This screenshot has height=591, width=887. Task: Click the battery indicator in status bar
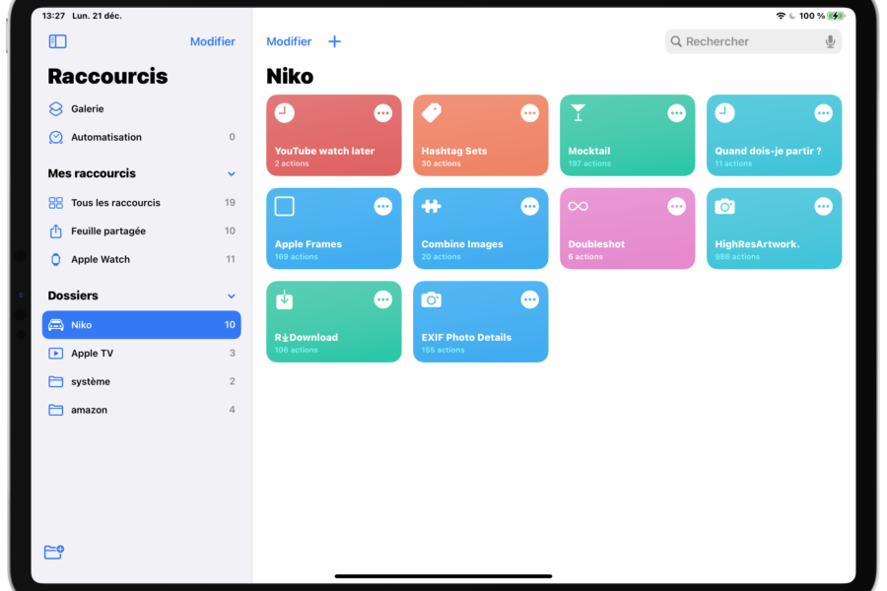coord(836,16)
